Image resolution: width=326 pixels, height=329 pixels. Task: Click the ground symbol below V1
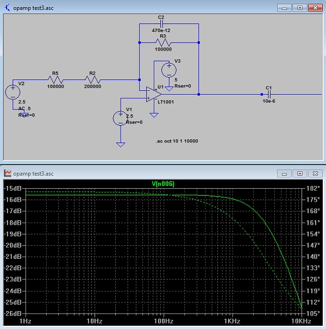[x=120, y=144]
